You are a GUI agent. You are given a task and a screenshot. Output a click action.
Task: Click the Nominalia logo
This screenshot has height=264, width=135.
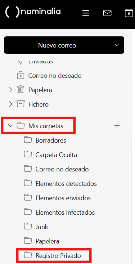tap(33, 12)
